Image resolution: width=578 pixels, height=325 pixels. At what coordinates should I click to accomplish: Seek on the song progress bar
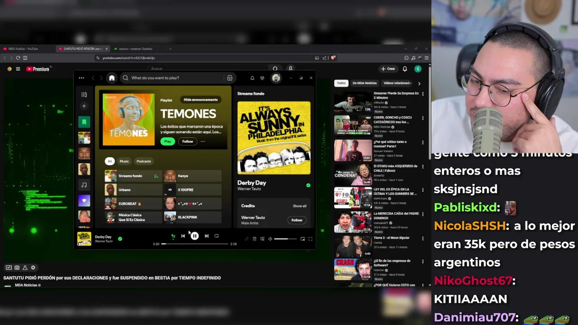(x=195, y=244)
